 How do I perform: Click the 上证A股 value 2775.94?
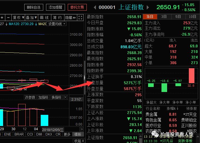[134, 113]
